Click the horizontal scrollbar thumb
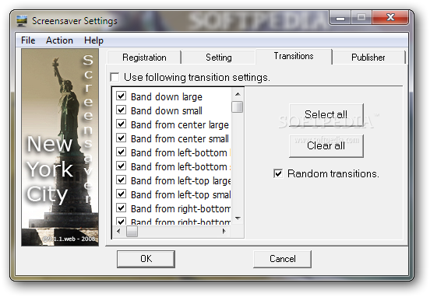 [132, 232]
